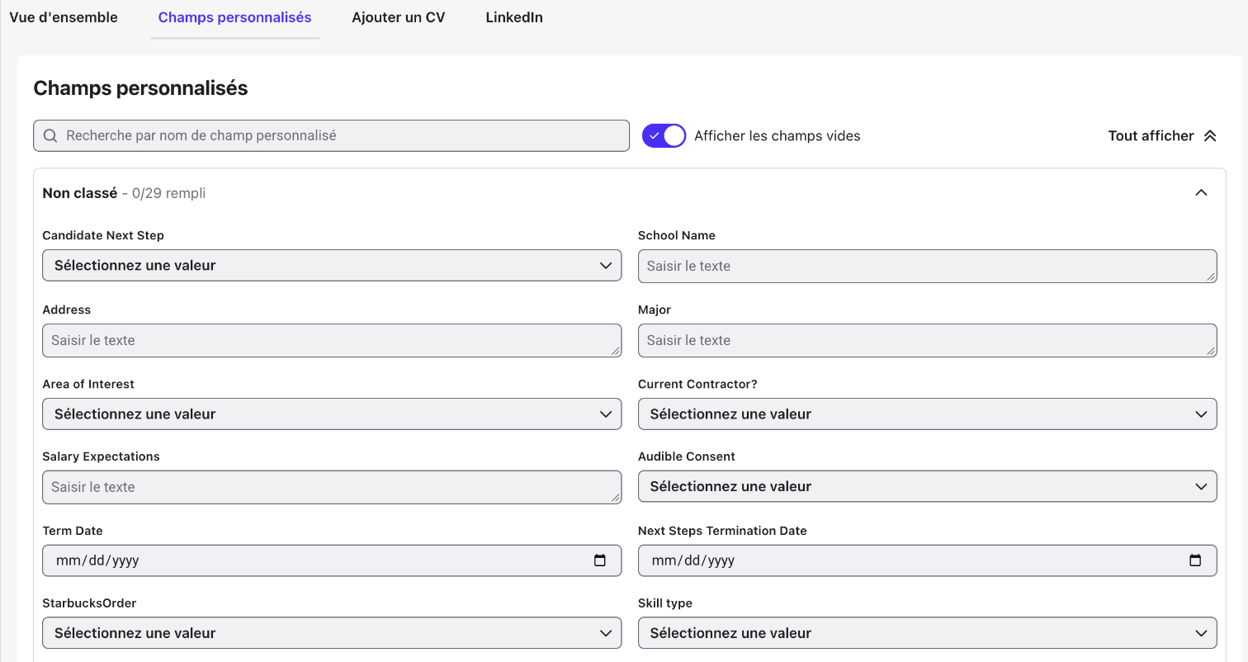Click the Major text field
The width and height of the screenshot is (1248, 662).
(928, 340)
